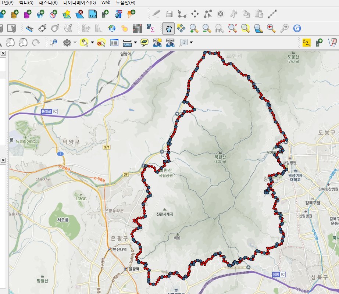Image resolution: width=339 pixels, height=294 pixels.
Task: Click the raster calculator sigma icon
Action: tap(151, 28)
